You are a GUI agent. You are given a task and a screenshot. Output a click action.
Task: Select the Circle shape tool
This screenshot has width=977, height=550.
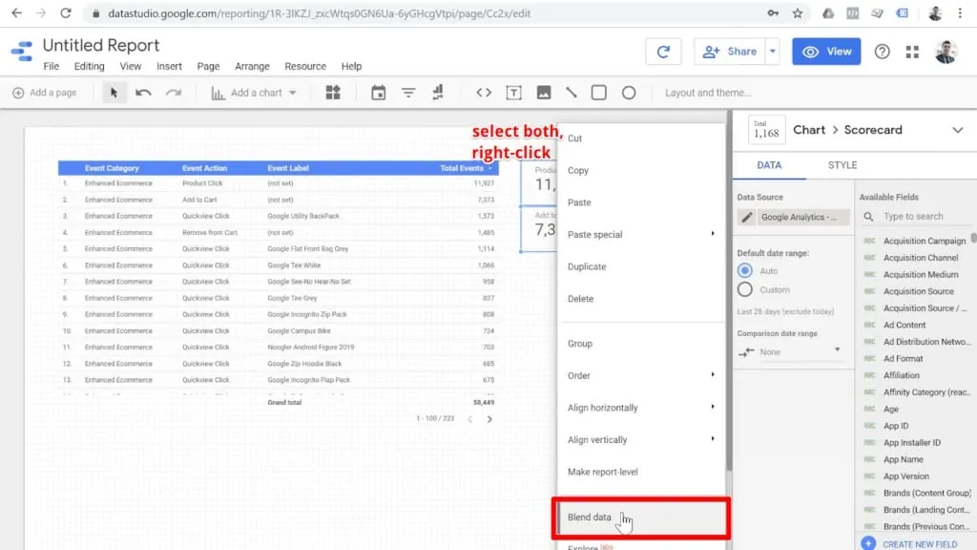(x=629, y=92)
